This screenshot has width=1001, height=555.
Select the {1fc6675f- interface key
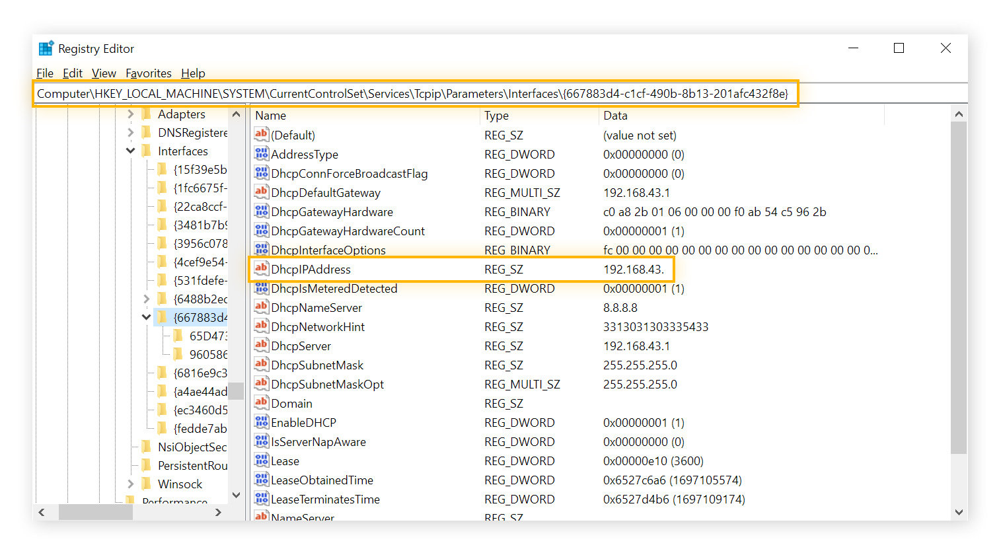coord(200,188)
